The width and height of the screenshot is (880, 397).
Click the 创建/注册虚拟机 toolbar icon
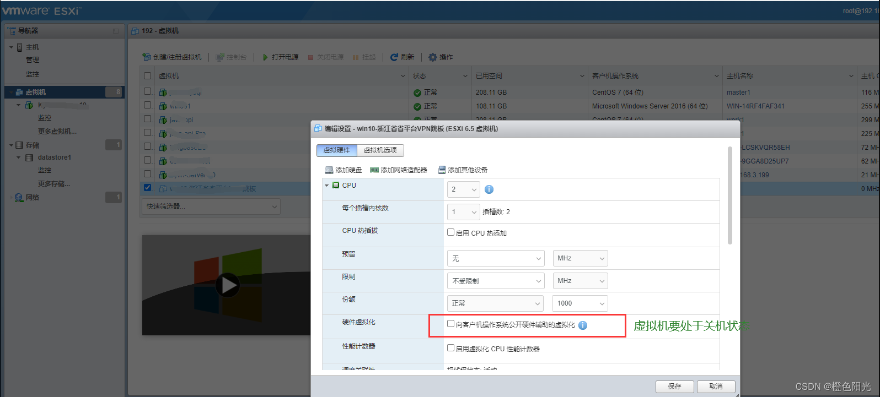[x=146, y=57]
